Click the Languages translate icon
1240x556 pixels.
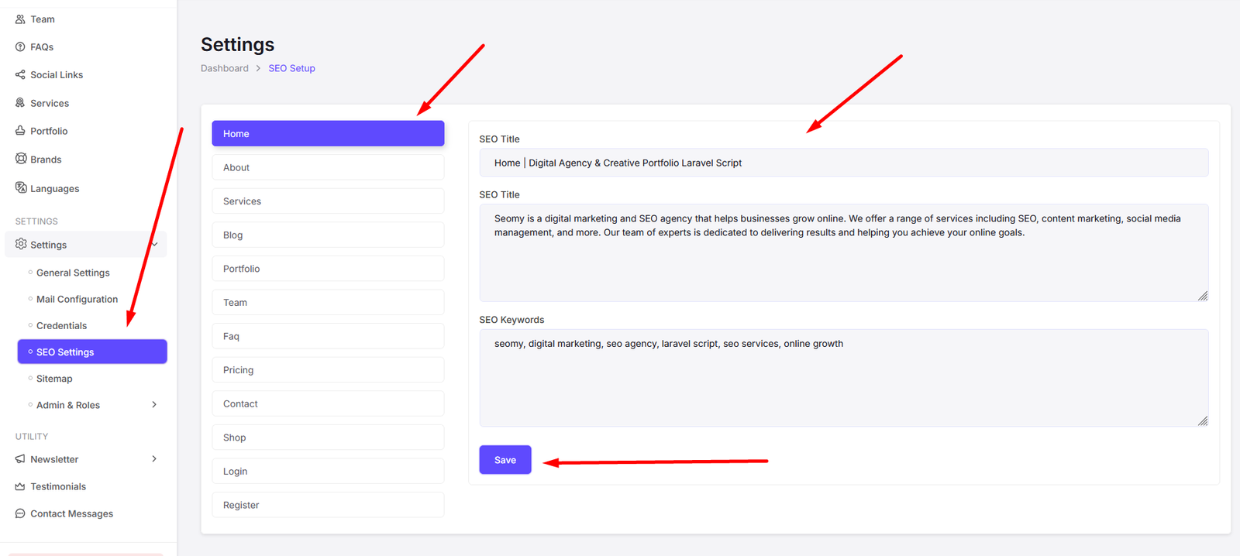(21, 188)
